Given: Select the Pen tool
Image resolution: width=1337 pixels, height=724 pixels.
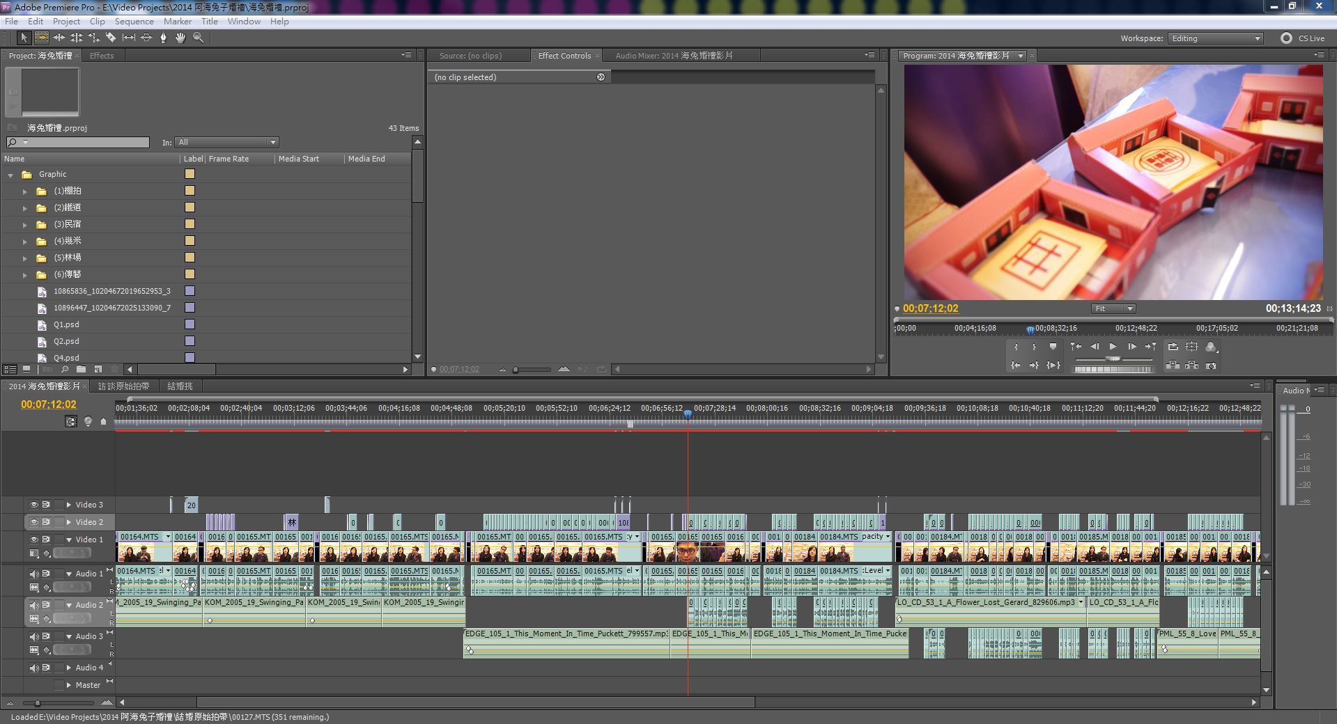Looking at the screenshot, I should pyautogui.click(x=164, y=38).
